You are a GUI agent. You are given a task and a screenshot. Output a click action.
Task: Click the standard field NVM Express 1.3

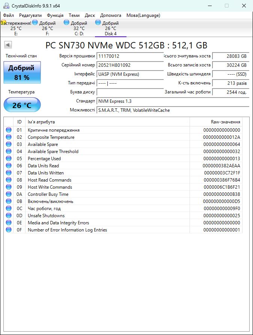[x=173, y=101]
